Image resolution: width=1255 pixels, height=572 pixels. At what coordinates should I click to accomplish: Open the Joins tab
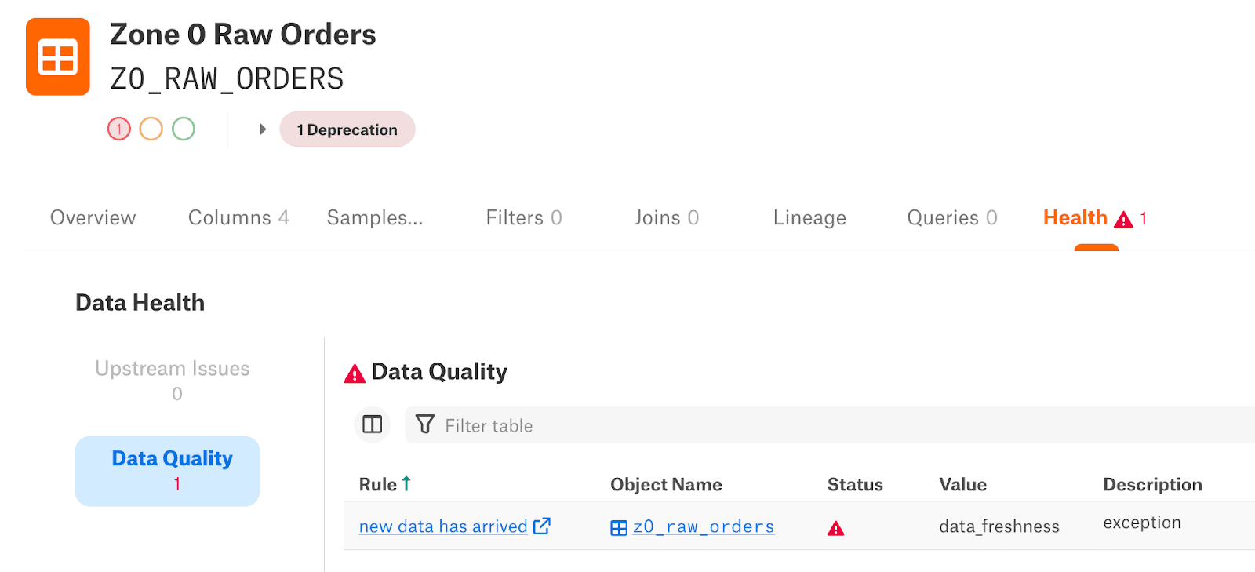(666, 218)
